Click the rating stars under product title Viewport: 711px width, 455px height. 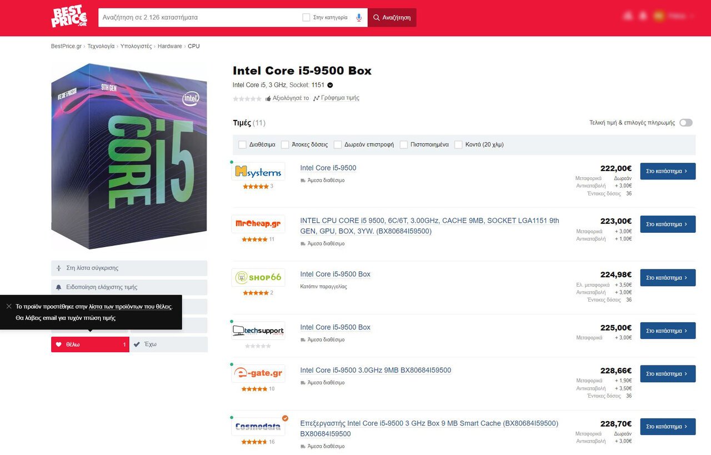tap(247, 98)
